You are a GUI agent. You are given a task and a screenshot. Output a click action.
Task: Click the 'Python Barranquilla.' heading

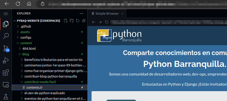click(x=185, y=64)
